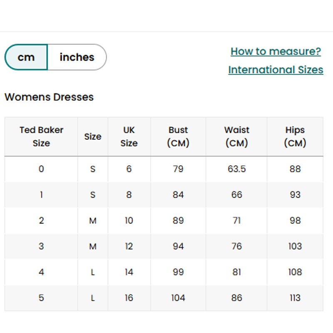Select the UK size 16 cell

(x=129, y=298)
